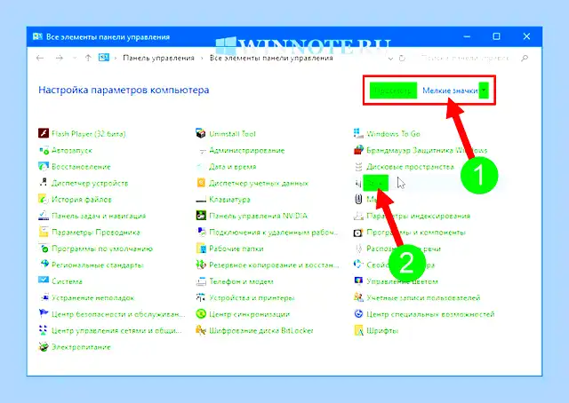Click the Control Panel icon in address bar
569x403 pixels.
104,58
